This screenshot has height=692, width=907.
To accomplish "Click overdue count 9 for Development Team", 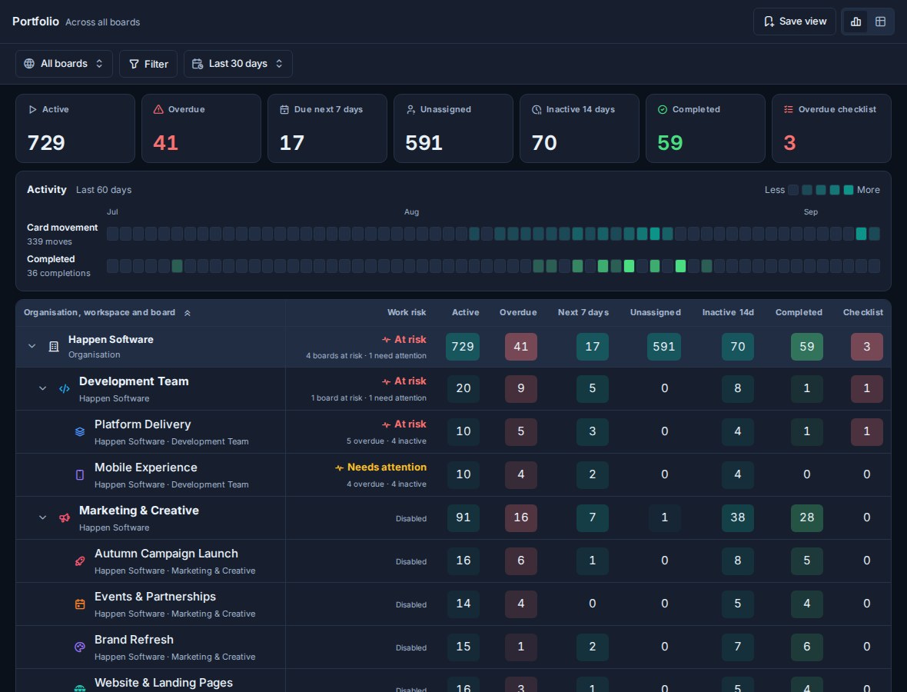I will click(x=520, y=388).
